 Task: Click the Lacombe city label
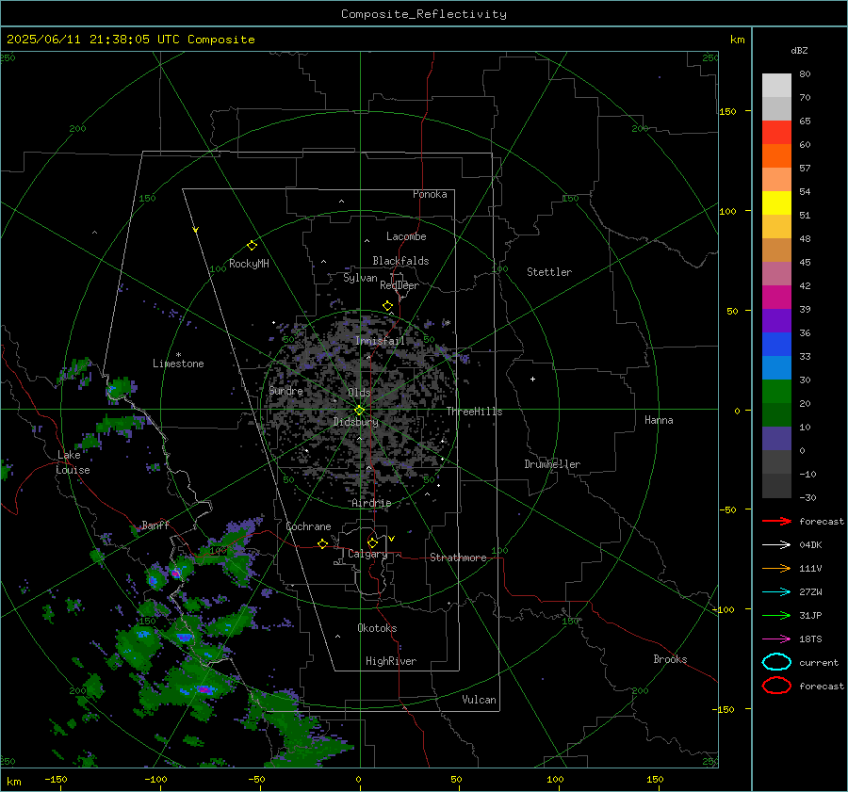point(406,236)
